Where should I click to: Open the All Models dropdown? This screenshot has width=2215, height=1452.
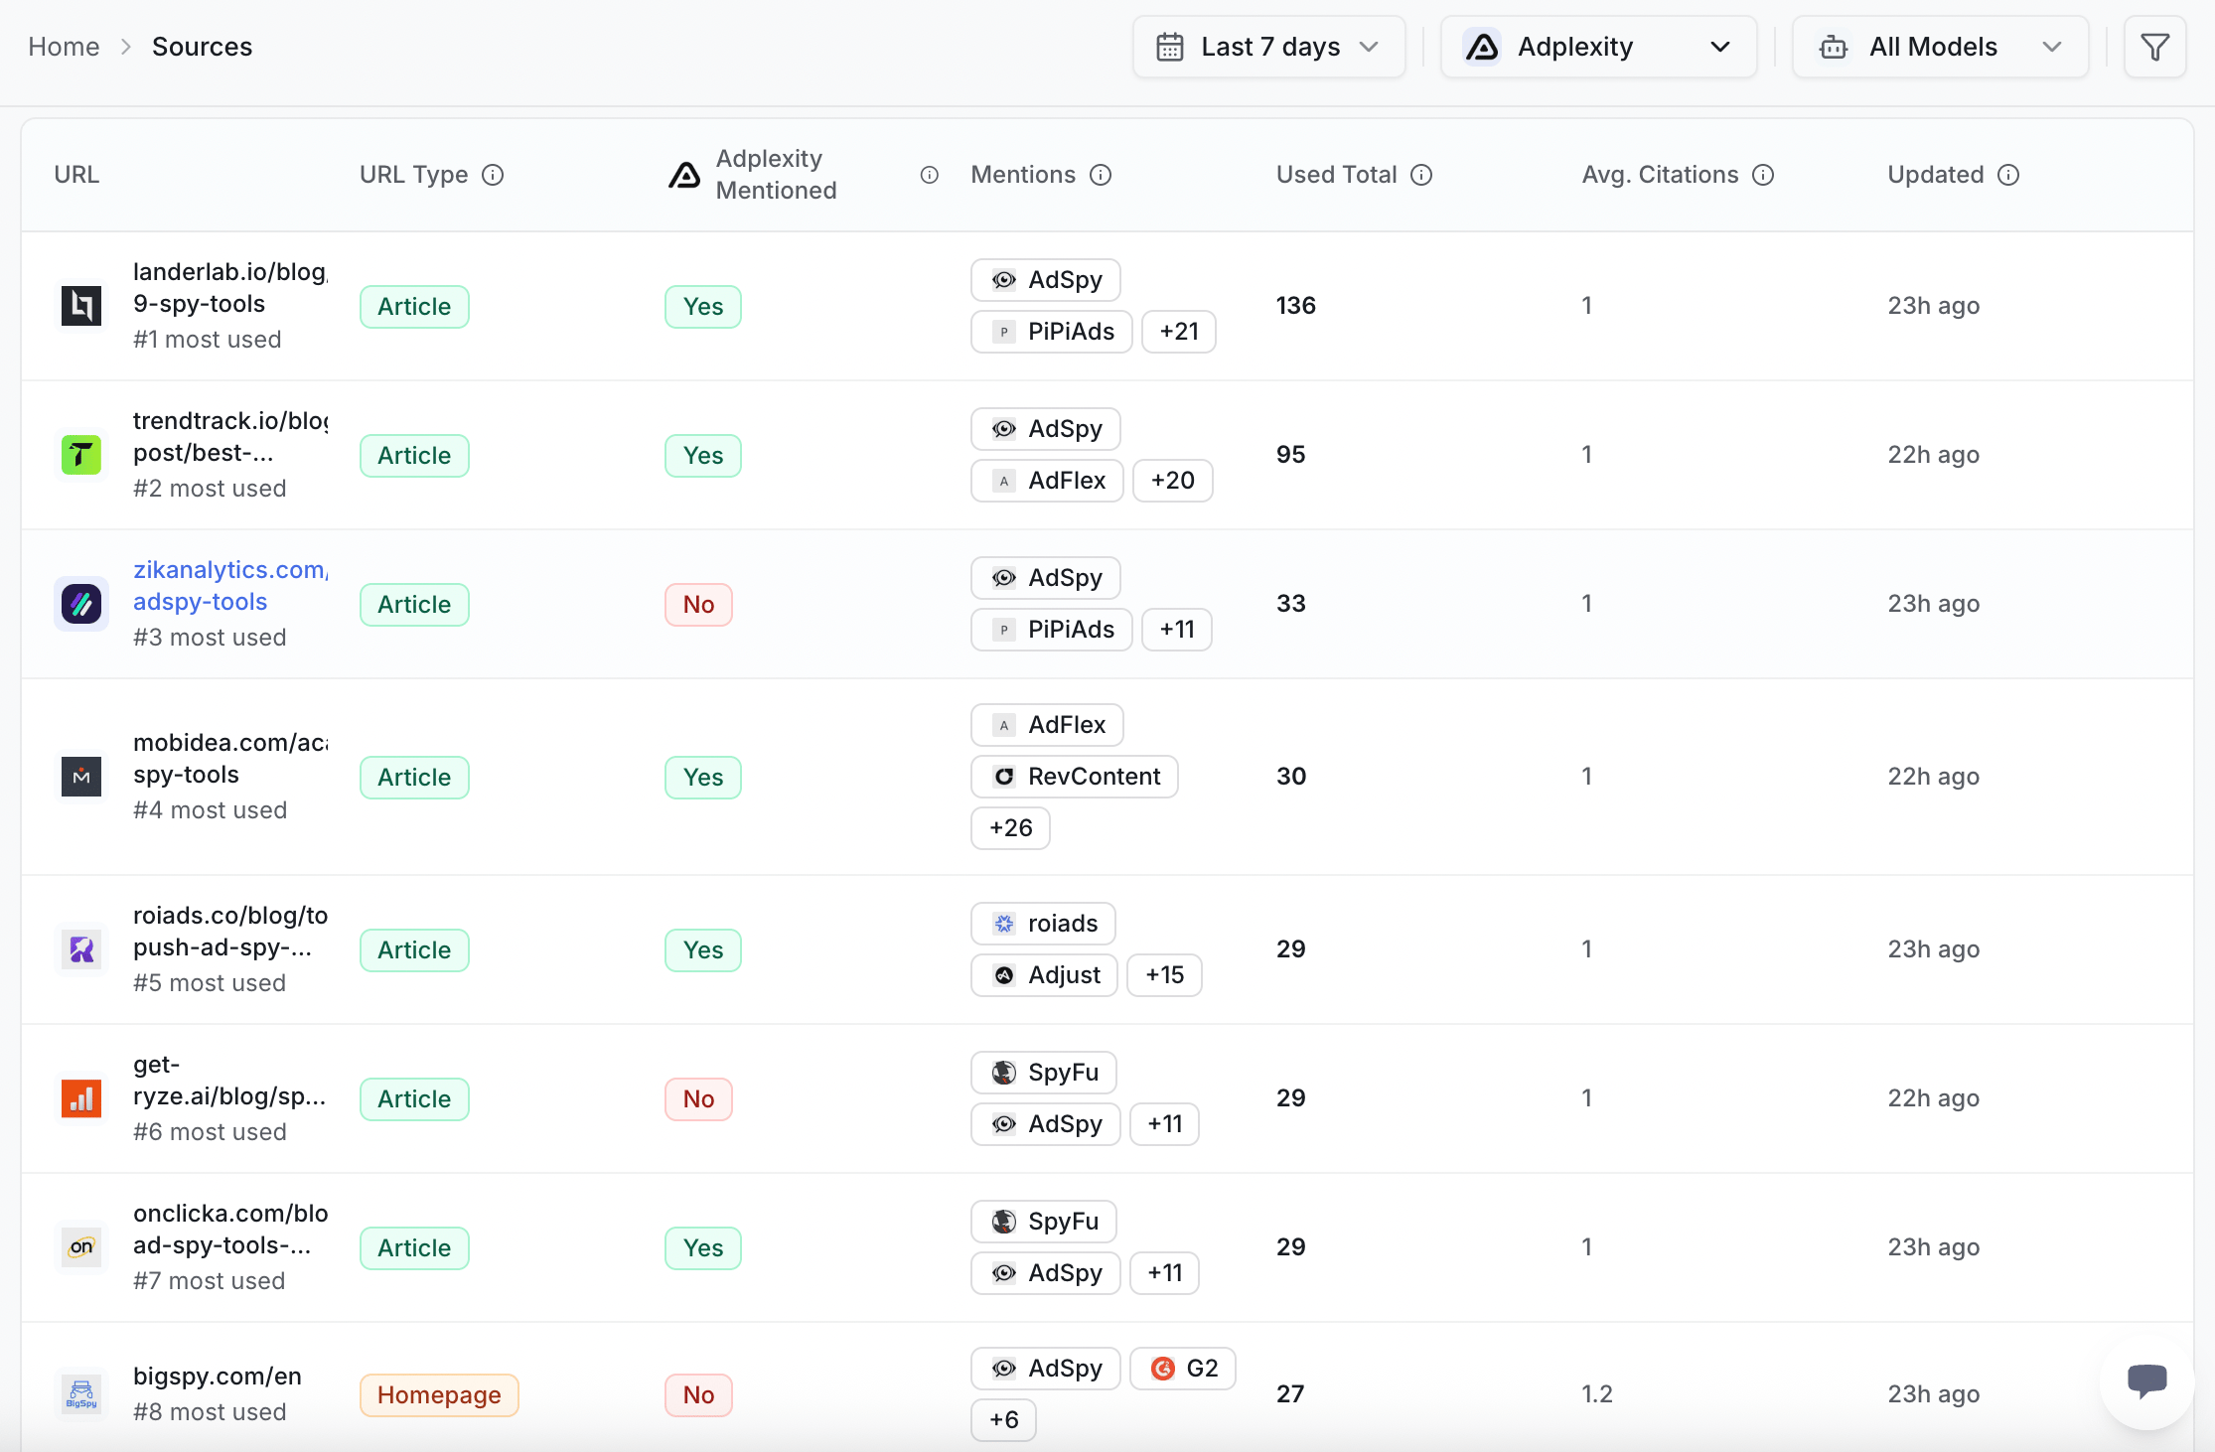pyautogui.click(x=1941, y=47)
